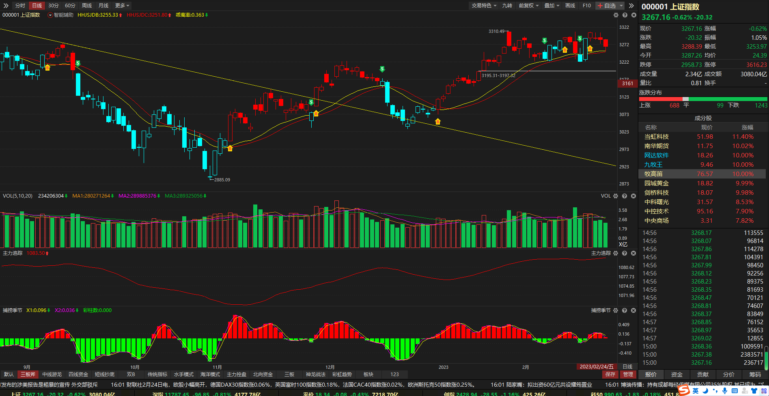Viewport: 769px width, 396px height.
Task: Open Sogou skin shirt icon
Action: tap(754, 391)
